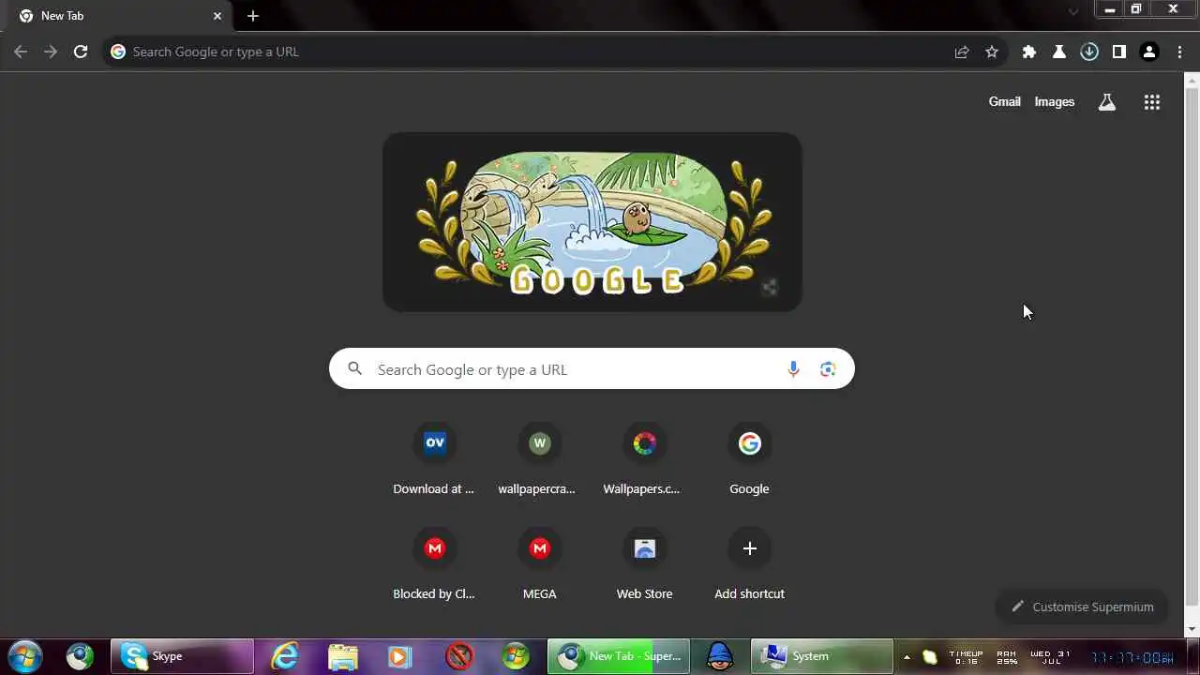This screenshot has height=675, width=1200.
Task: Open Windows Explorer folder in taskbar
Action: point(343,656)
